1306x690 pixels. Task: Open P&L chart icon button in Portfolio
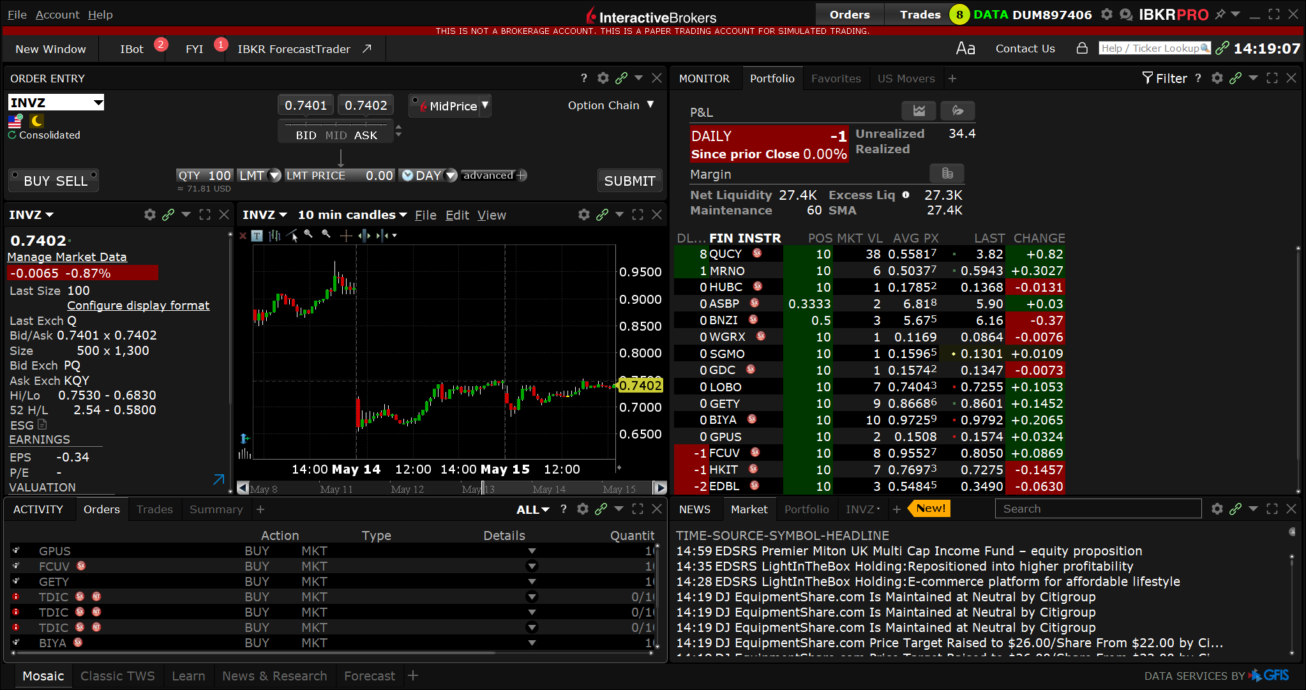click(x=919, y=110)
